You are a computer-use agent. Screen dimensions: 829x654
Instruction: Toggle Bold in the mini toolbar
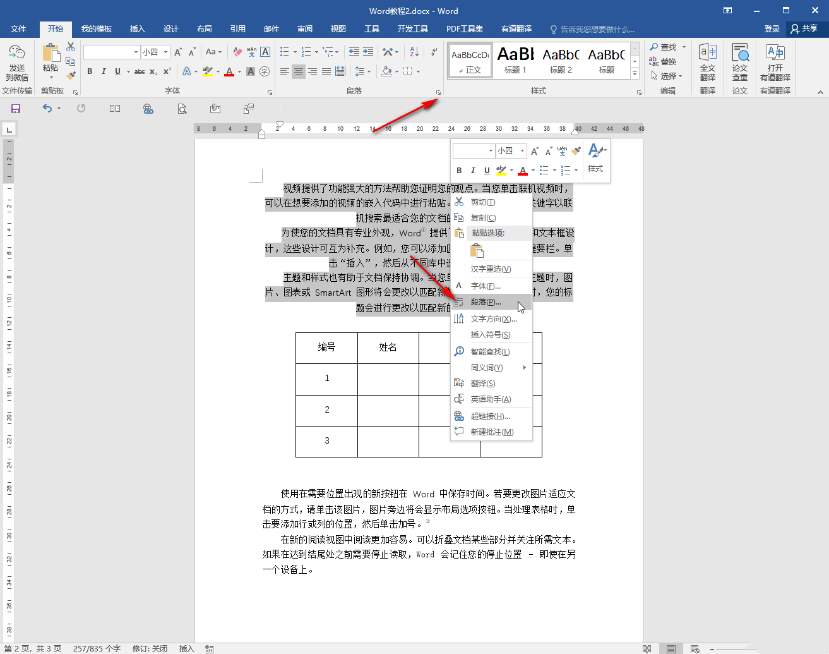(x=459, y=171)
